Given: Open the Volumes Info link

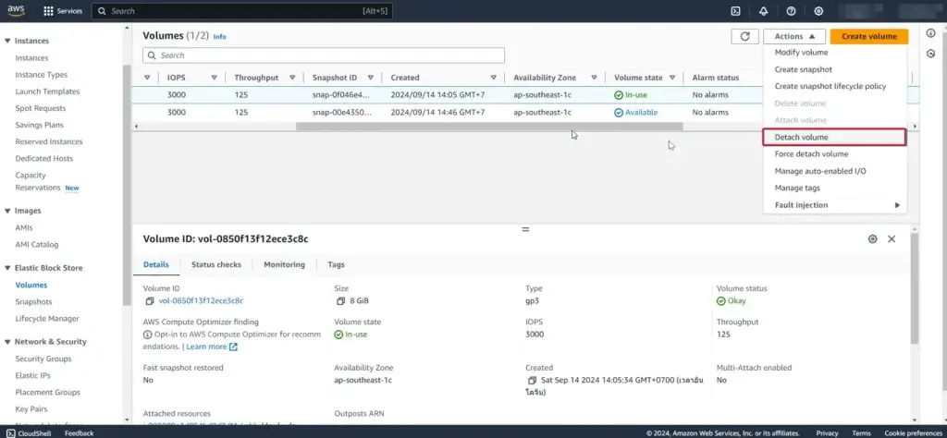Looking at the screenshot, I should 219,37.
